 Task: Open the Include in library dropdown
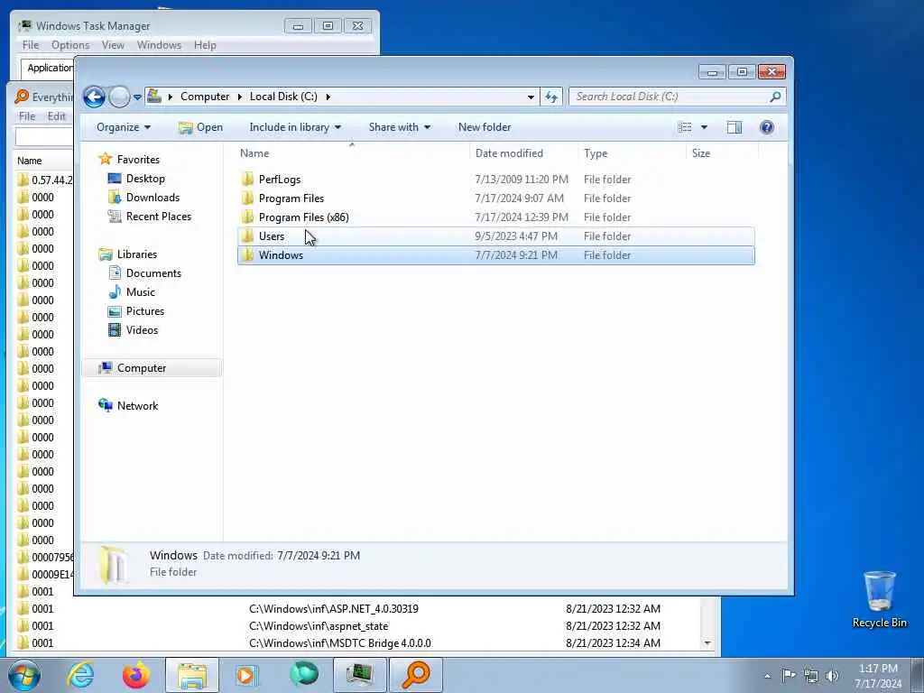(295, 127)
